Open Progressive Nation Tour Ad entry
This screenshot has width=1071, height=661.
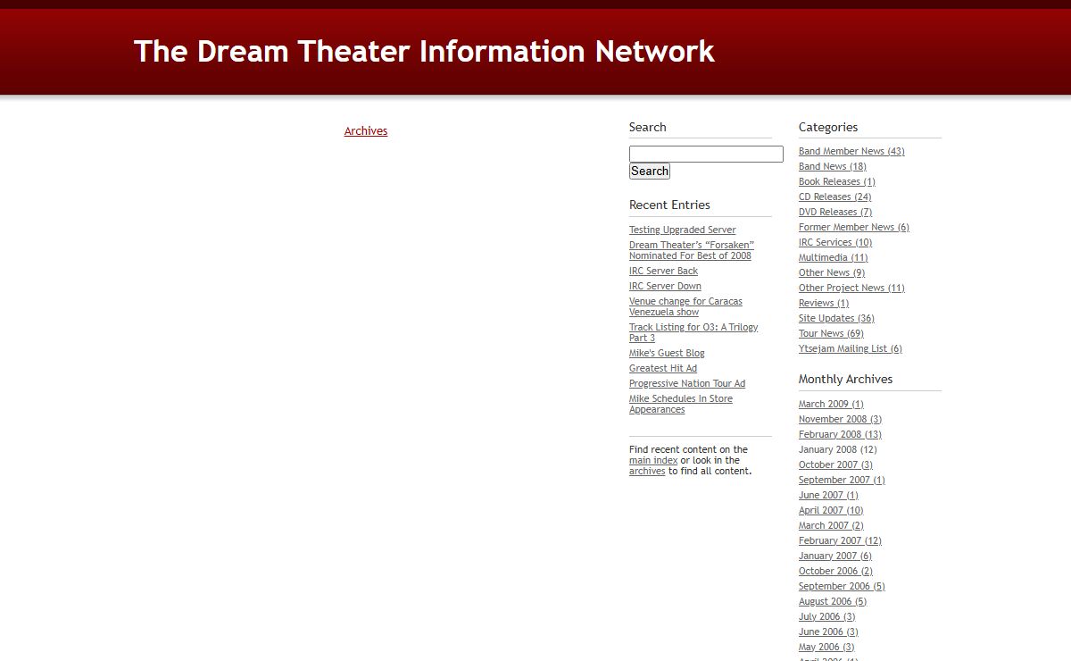(687, 383)
